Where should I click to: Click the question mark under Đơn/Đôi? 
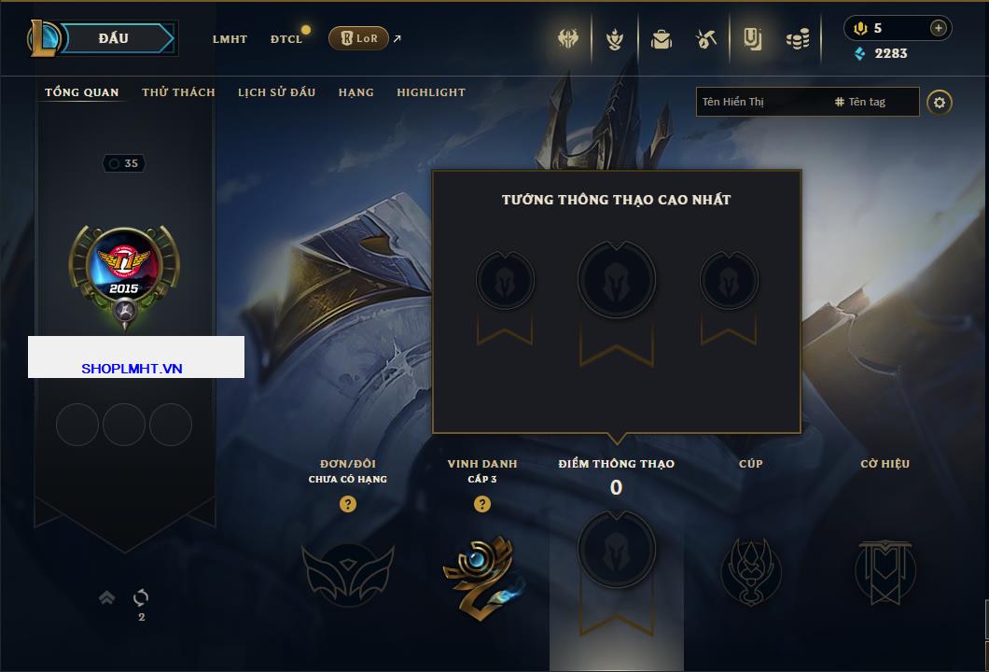coord(347,503)
